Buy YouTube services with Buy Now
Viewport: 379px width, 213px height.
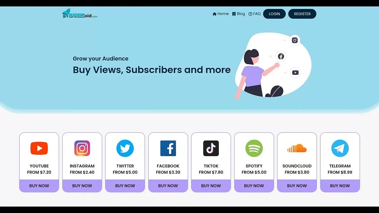(x=39, y=186)
